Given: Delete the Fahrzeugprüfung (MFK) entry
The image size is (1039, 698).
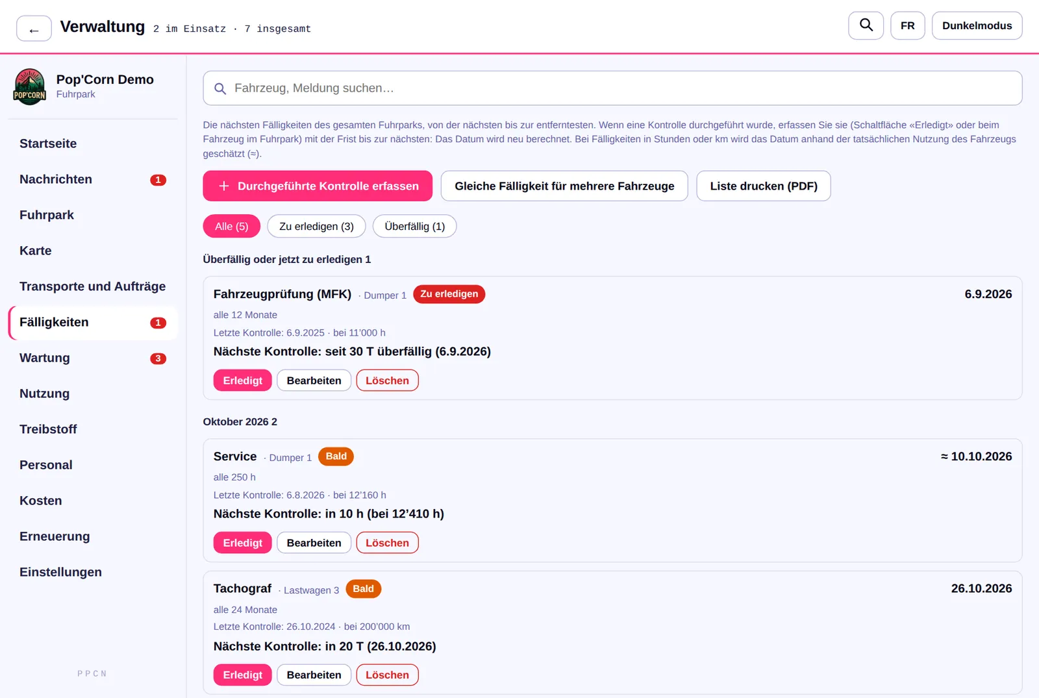Looking at the screenshot, I should [387, 380].
